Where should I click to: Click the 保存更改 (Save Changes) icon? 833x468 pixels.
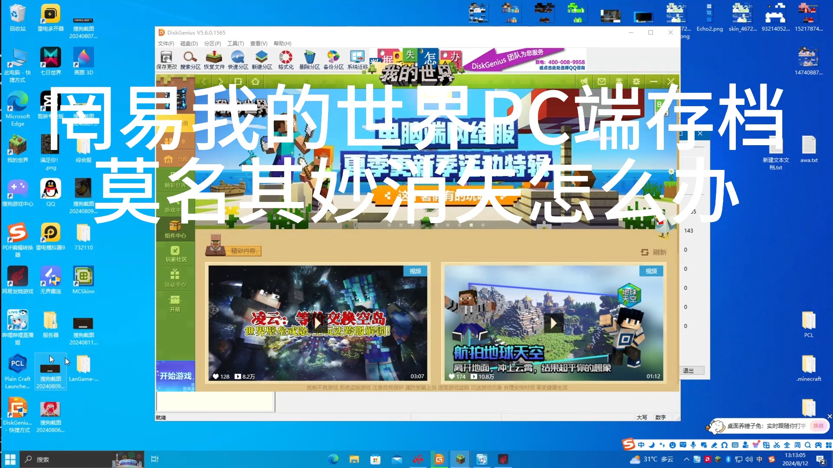(x=166, y=59)
